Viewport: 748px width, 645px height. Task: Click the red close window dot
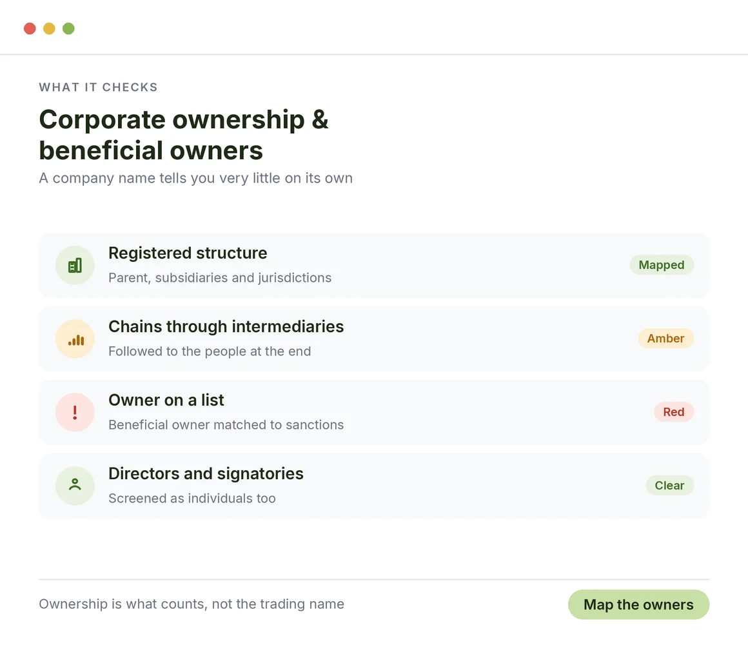[x=30, y=28]
